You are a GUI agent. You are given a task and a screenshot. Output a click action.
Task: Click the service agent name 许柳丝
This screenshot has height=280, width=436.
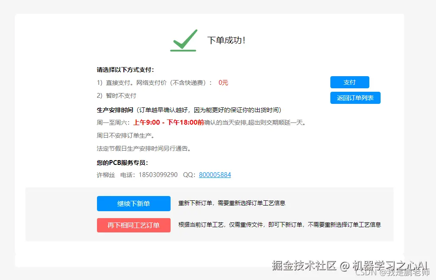105,175
